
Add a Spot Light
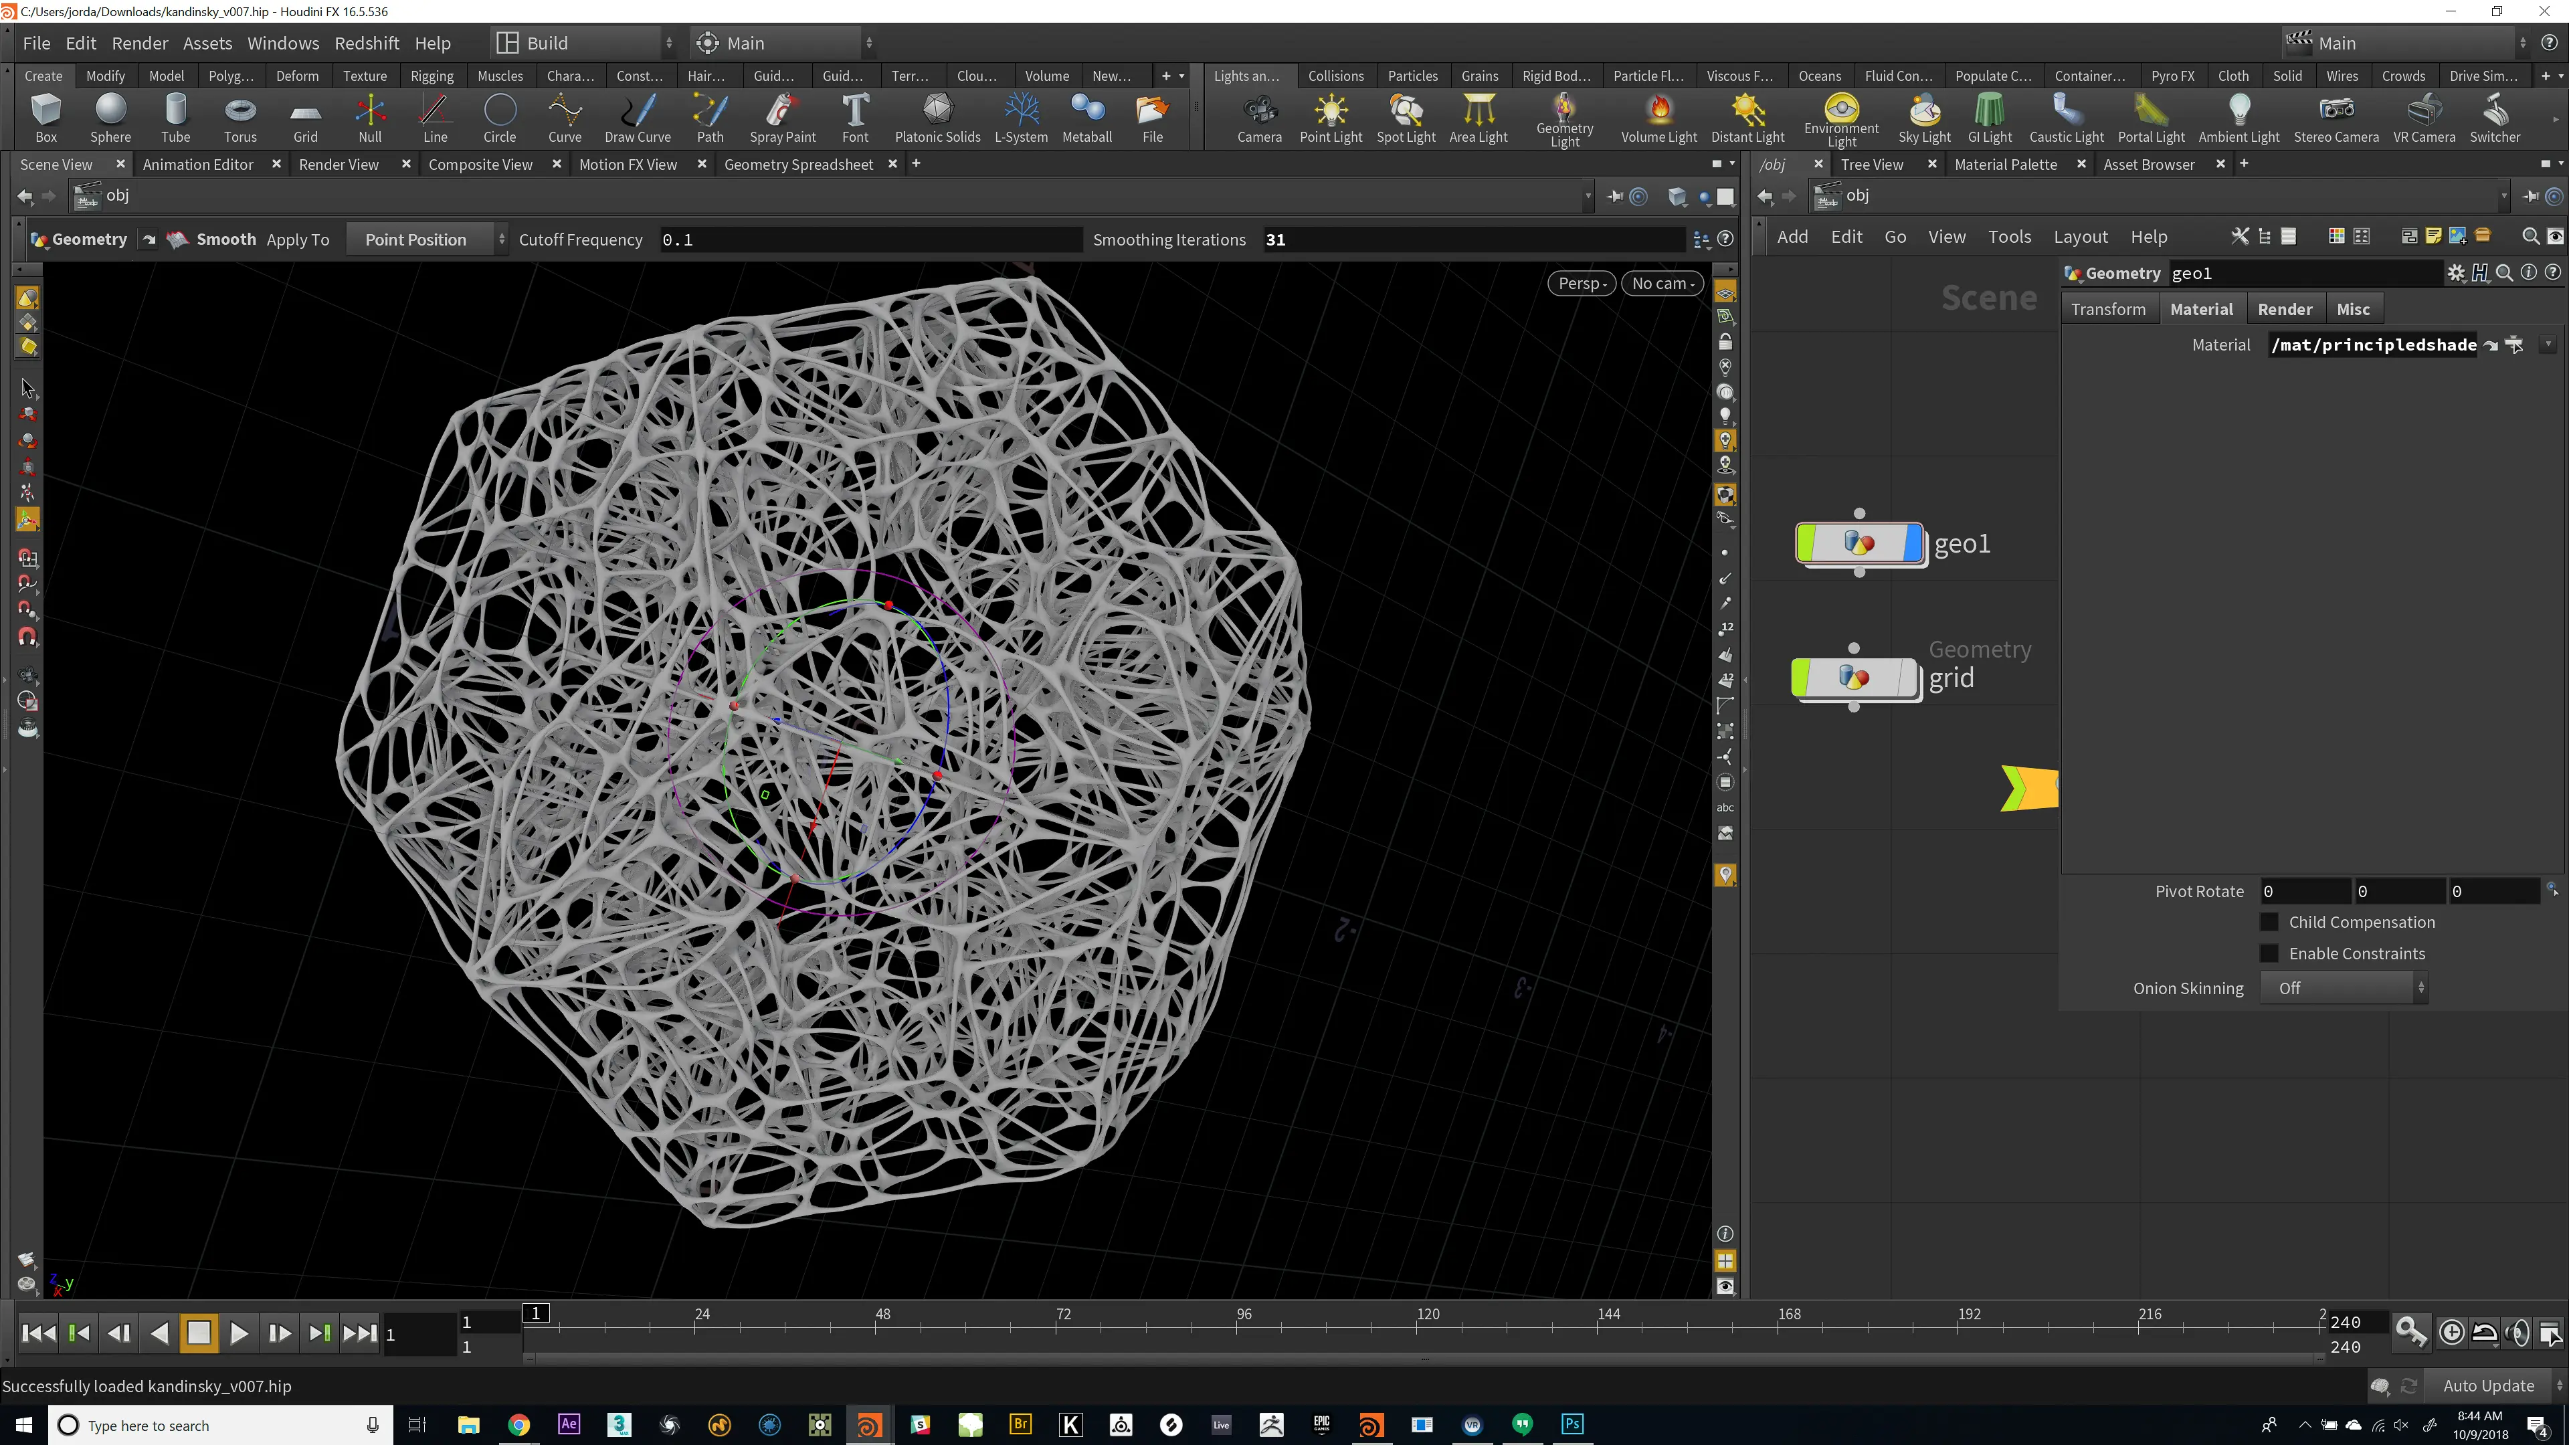click(1406, 118)
